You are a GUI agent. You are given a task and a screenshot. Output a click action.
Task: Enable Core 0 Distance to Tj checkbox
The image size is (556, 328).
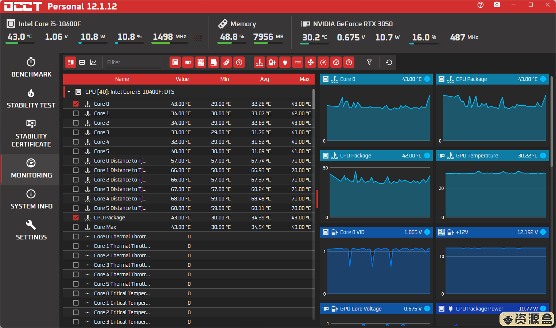76,161
